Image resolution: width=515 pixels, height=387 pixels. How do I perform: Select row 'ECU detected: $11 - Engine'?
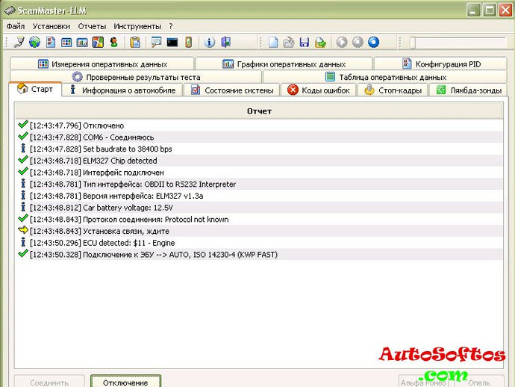coord(259,243)
